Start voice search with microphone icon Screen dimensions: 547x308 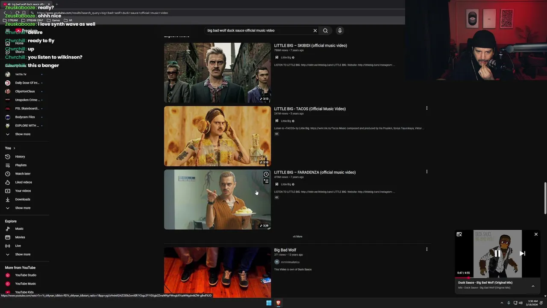tap(340, 30)
